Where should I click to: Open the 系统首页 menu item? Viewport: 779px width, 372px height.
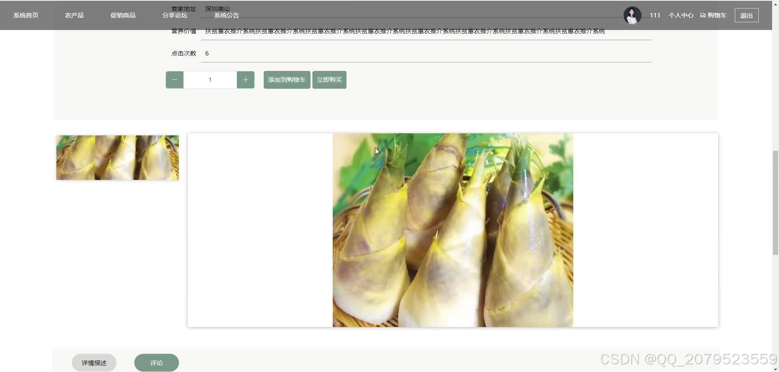point(26,15)
